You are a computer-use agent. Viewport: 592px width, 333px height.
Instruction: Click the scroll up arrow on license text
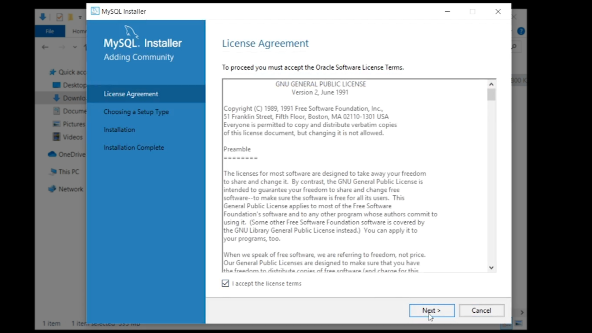click(491, 84)
